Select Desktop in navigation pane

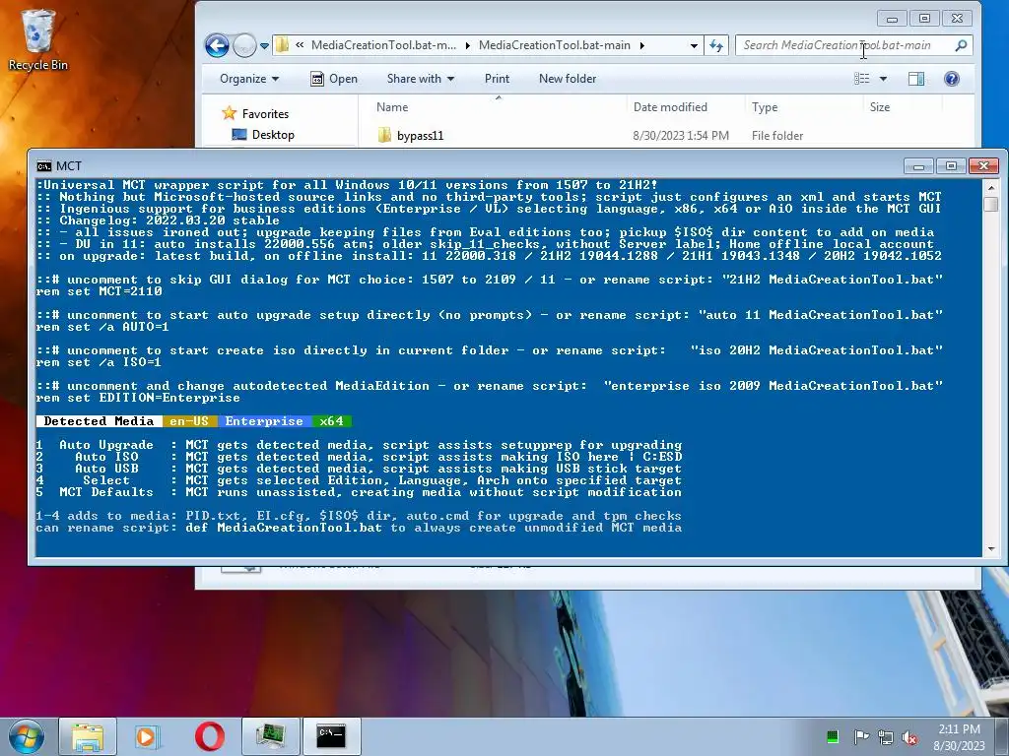pyautogui.click(x=273, y=135)
